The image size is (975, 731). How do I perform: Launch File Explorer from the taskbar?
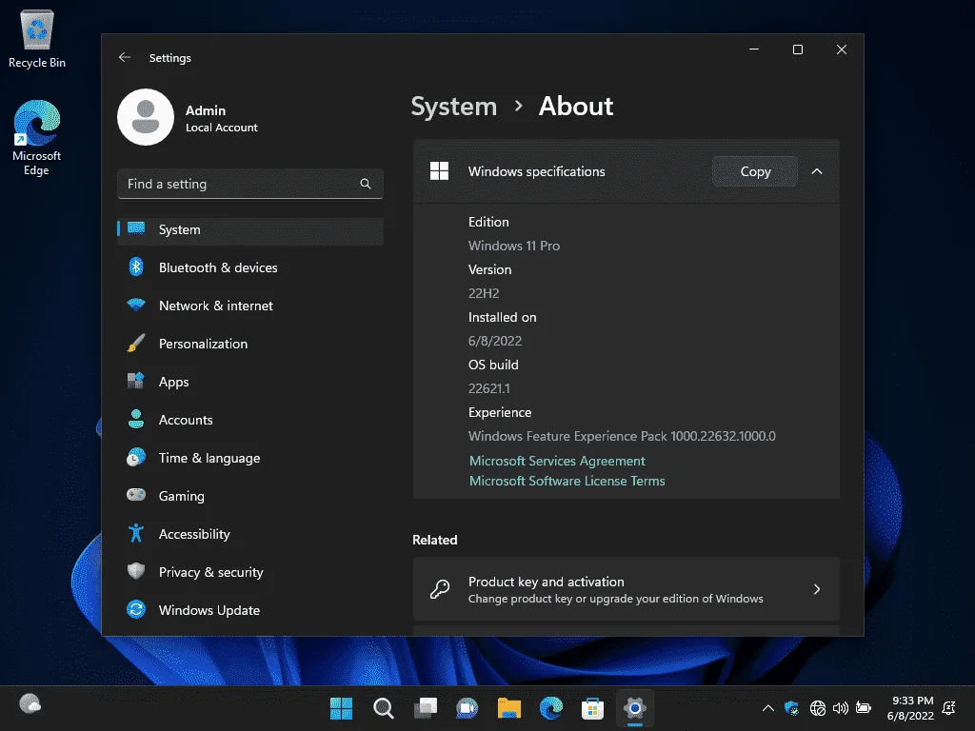[x=508, y=708]
